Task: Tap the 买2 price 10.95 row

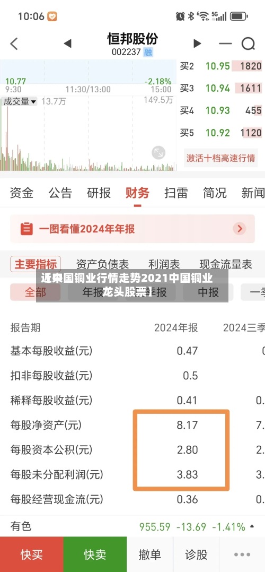Action: [x=221, y=66]
